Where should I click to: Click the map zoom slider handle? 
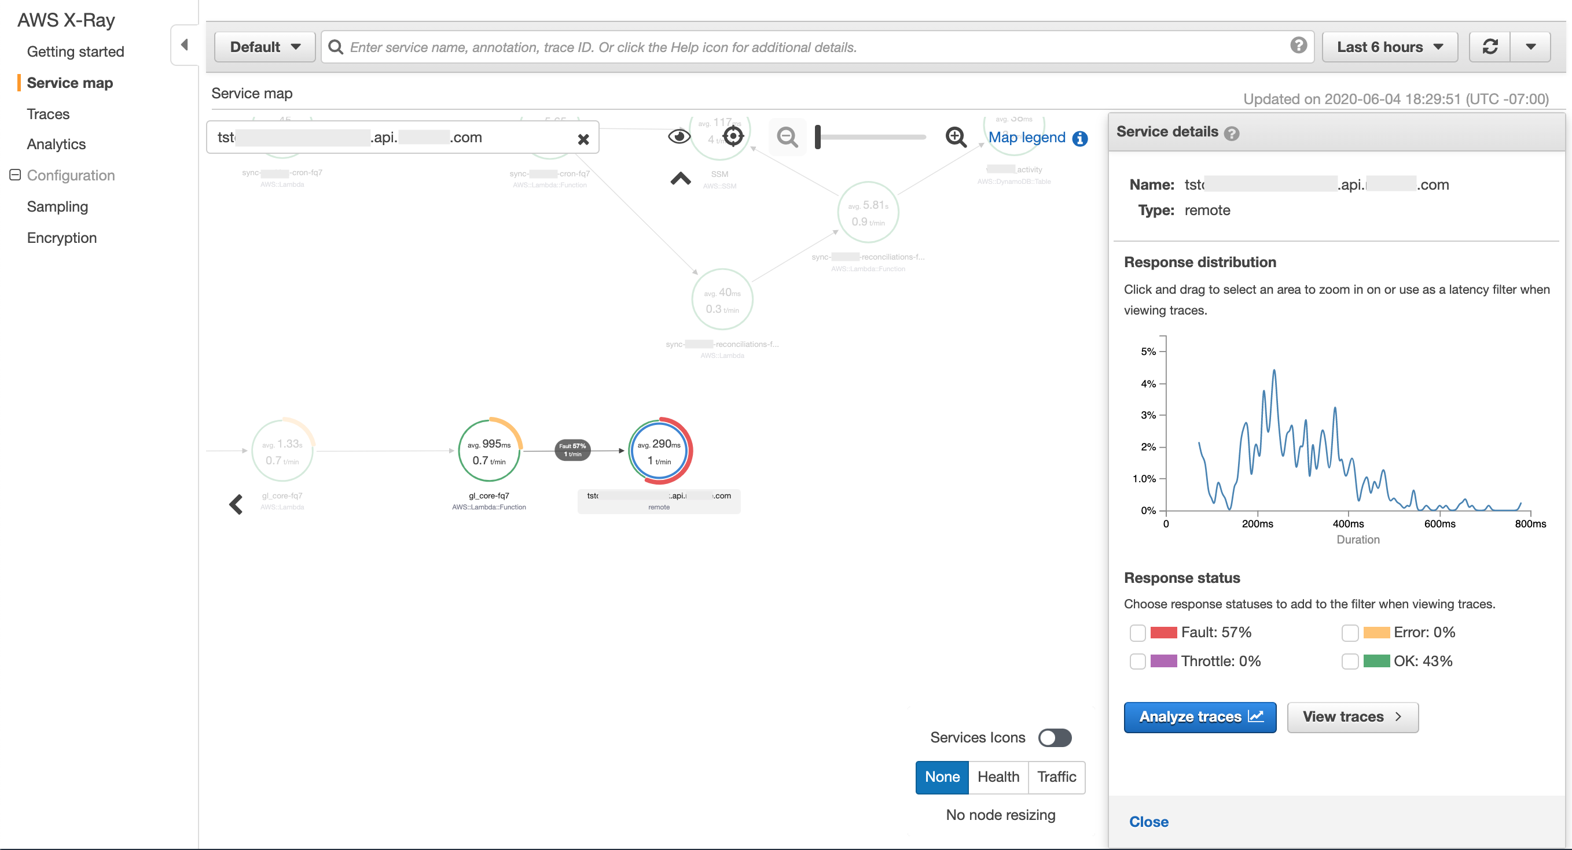(x=818, y=137)
